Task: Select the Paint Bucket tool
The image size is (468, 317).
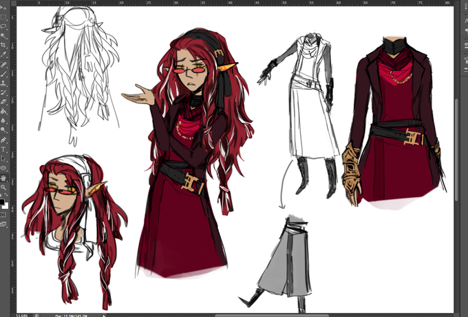Action: tap(3, 111)
